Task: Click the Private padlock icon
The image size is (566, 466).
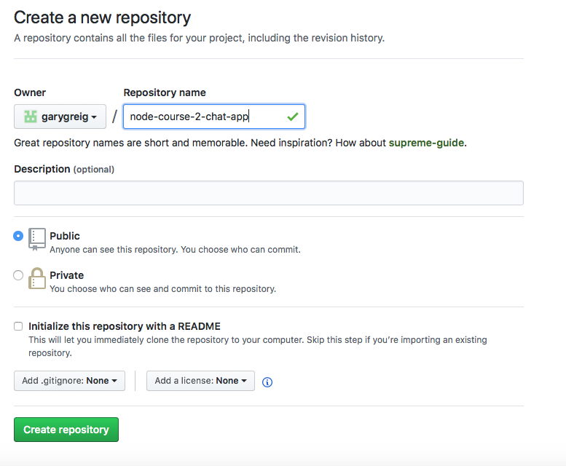Action: [36, 278]
